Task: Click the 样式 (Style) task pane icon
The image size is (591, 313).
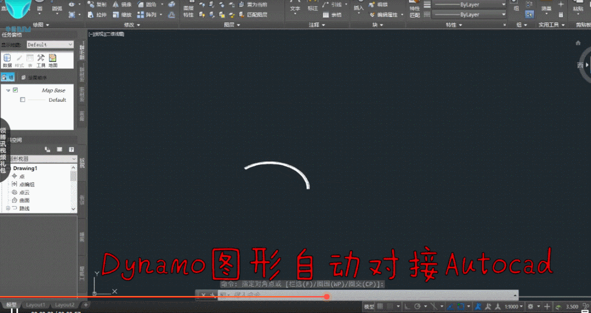Action: [19, 60]
